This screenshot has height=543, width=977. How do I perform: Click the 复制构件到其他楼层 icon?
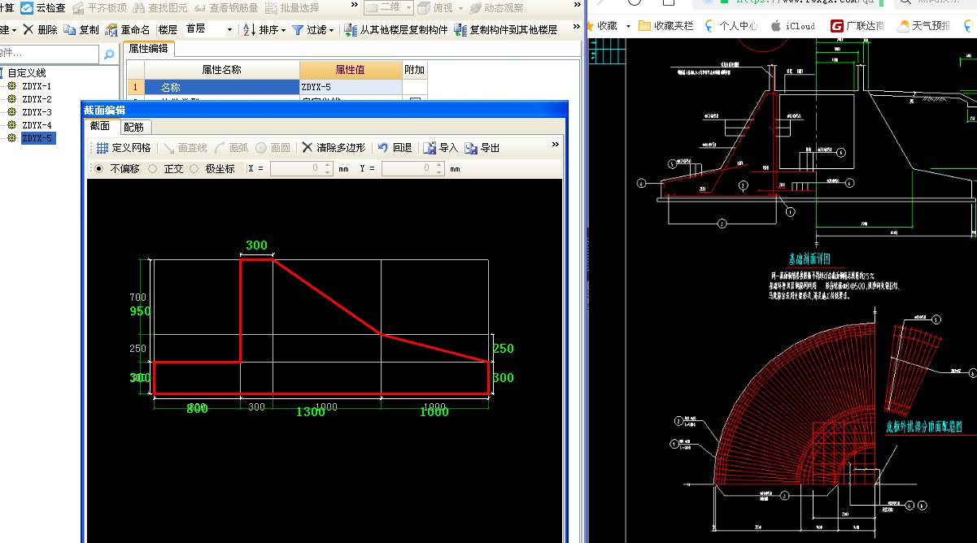coord(461,29)
